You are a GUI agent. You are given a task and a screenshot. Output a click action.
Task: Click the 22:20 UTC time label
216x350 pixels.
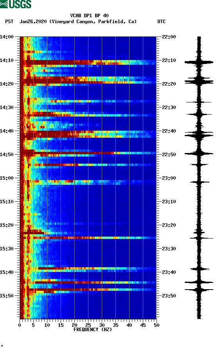click(169, 84)
